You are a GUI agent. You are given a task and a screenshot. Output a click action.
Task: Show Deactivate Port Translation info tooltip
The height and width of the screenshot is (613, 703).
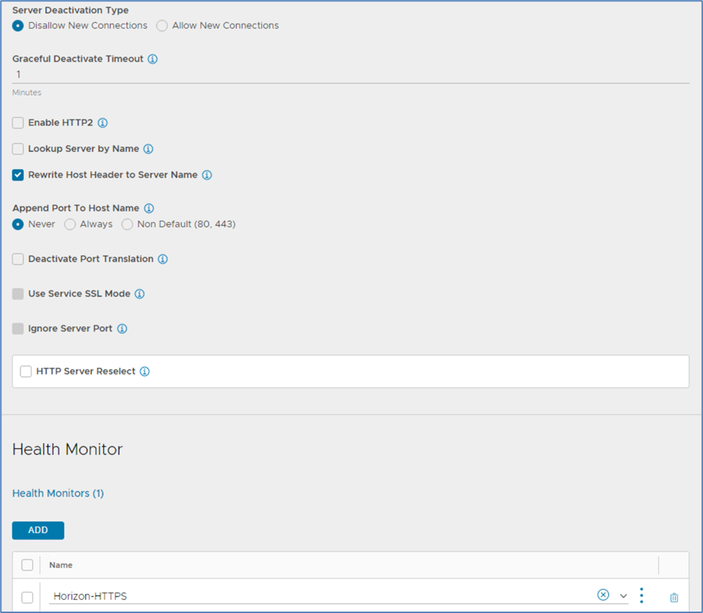[163, 259]
